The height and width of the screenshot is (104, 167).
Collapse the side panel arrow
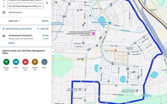tap(53, 52)
